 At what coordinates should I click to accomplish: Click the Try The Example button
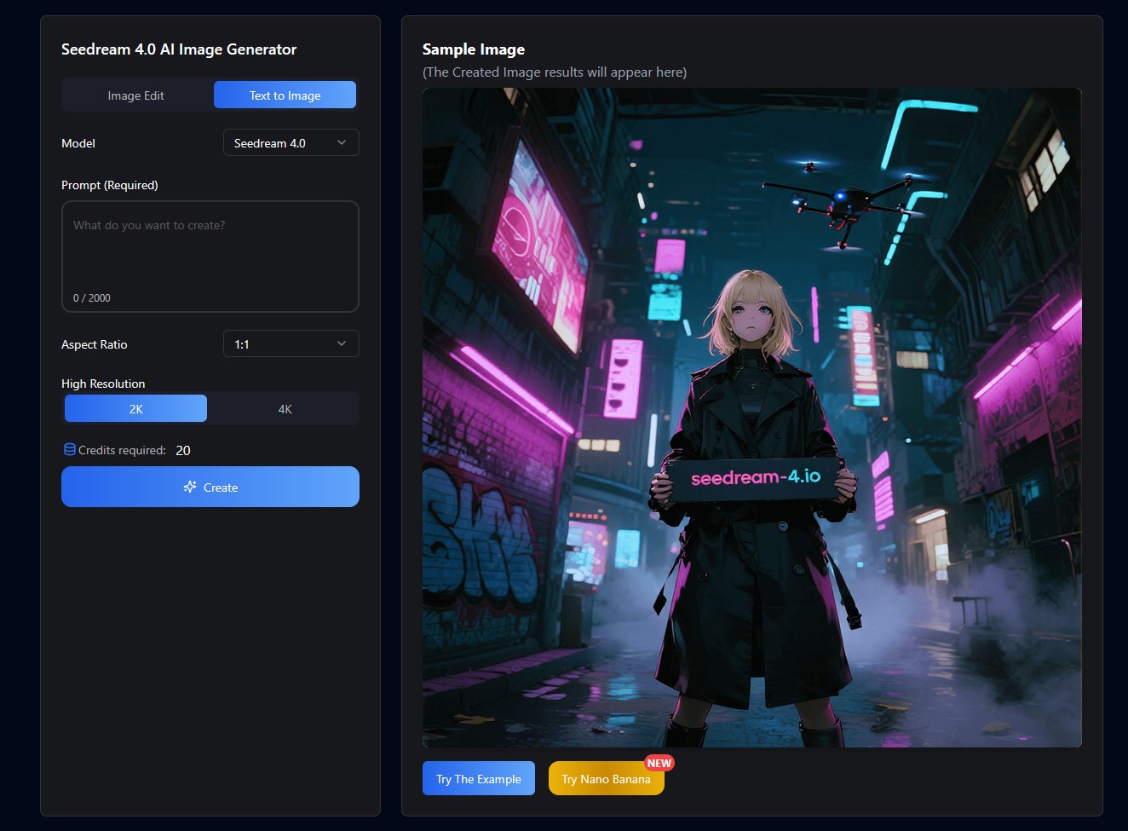click(x=478, y=779)
